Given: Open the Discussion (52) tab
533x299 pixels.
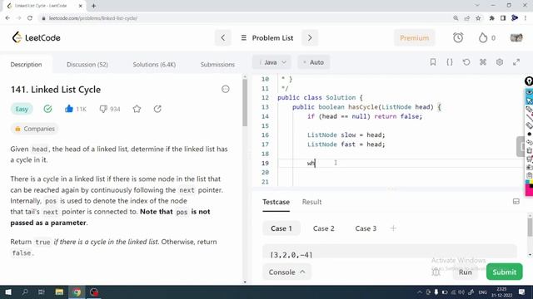Looking at the screenshot, I should (x=87, y=65).
